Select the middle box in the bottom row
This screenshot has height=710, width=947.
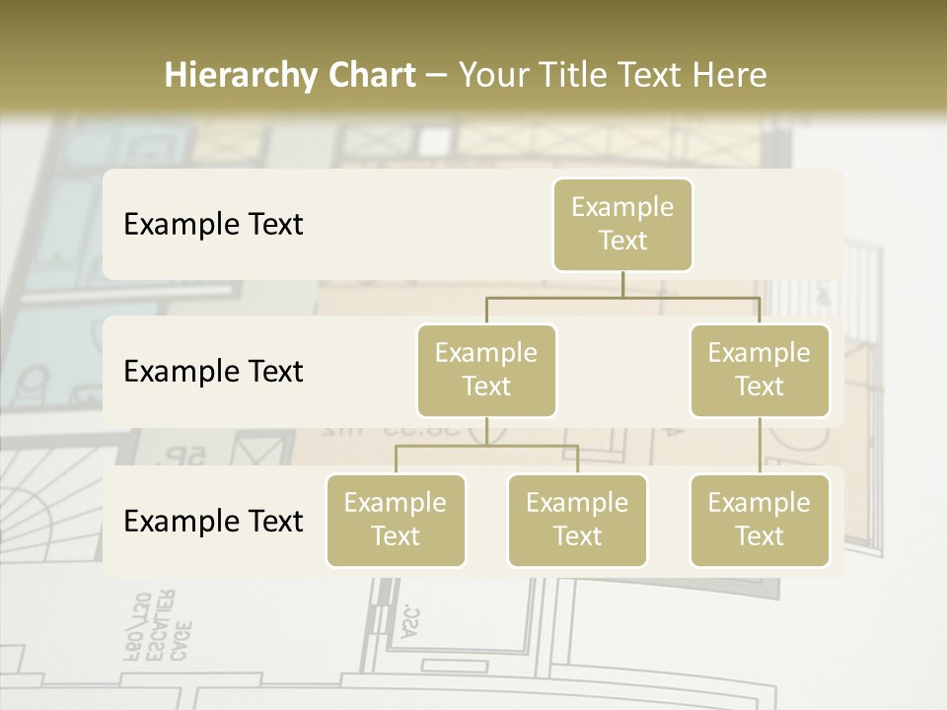point(577,520)
